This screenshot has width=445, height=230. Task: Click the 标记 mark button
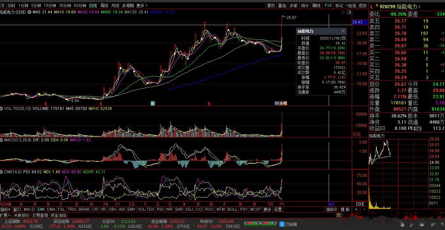pyautogui.click(x=339, y=6)
